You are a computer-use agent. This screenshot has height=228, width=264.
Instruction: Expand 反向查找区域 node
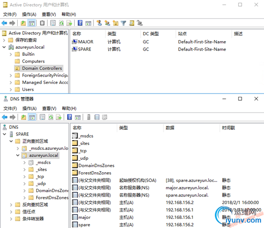click(x=11, y=205)
